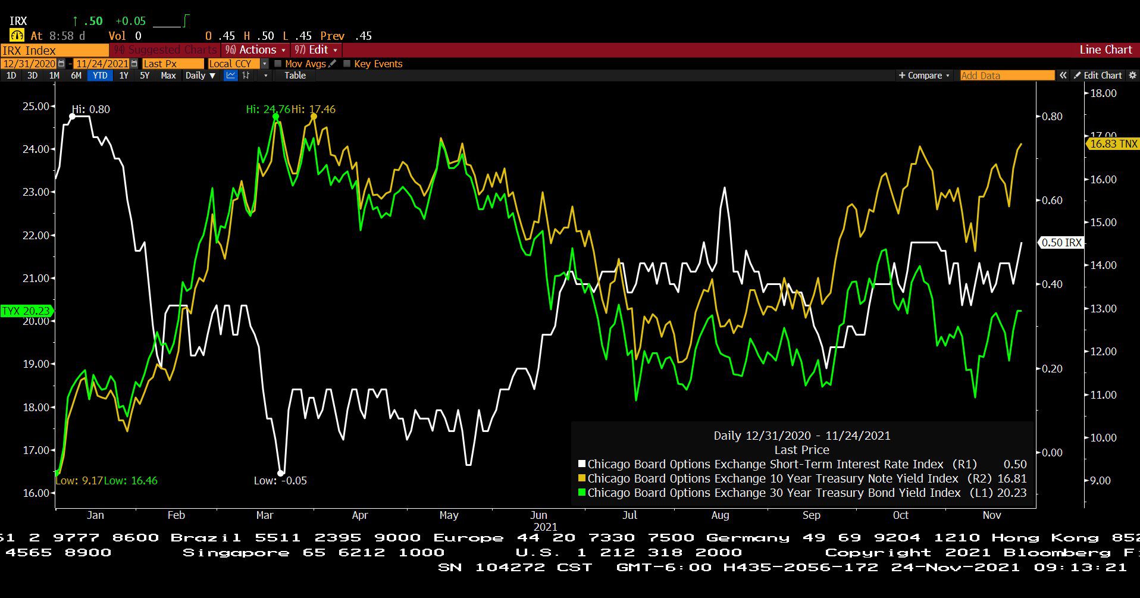The image size is (1140, 598).
Task: Open the Edit dropdown menu
Action: (x=316, y=50)
